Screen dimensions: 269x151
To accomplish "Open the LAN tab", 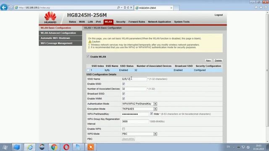I will pos(90,22).
